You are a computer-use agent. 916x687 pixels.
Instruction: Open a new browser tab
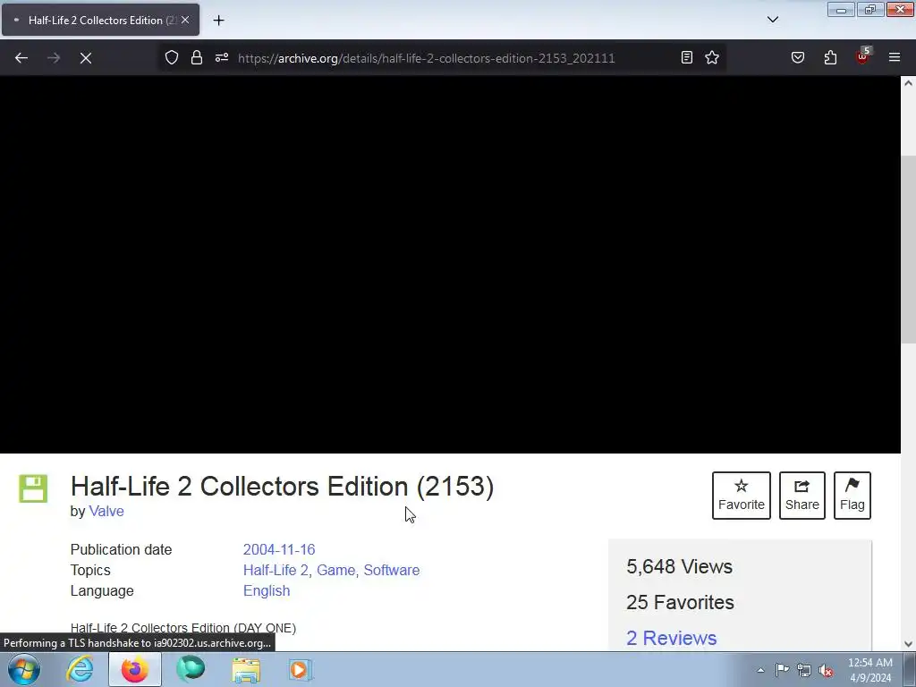[x=218, y=20]
